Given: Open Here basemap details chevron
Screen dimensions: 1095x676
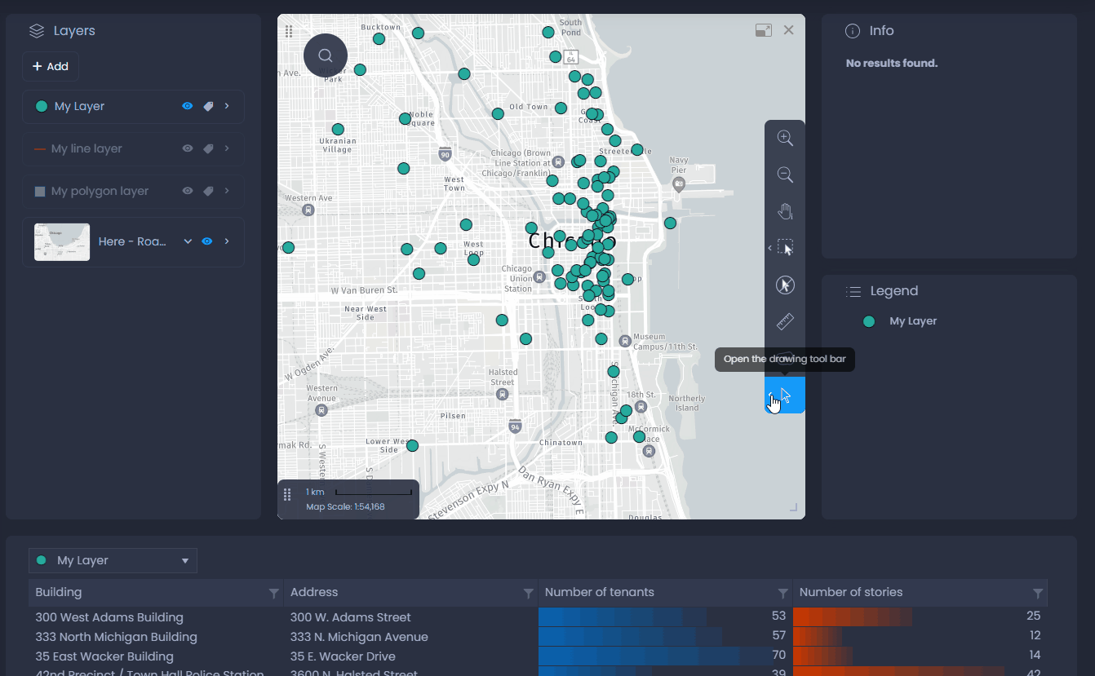Looking at the screenshot, I should tap(227, 241).
